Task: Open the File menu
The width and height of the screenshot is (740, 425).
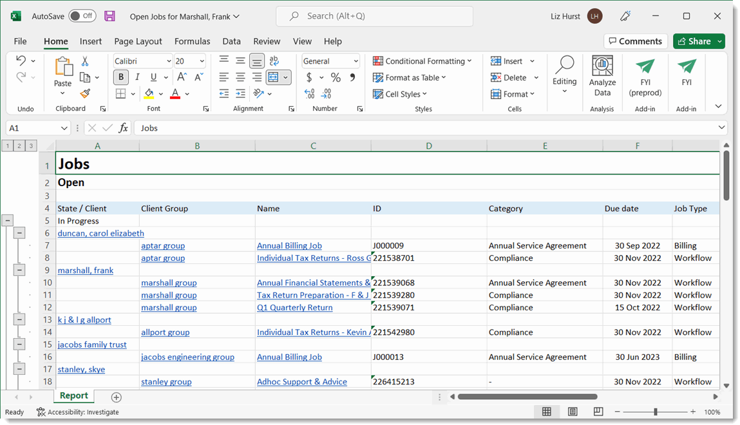Action: coord(21,41)
